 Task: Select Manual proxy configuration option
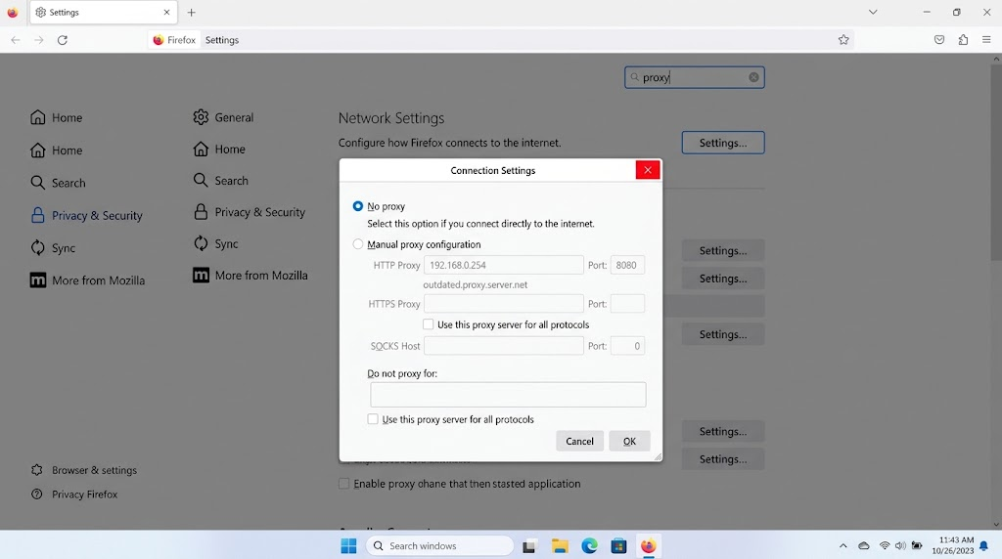coord(358,243)
